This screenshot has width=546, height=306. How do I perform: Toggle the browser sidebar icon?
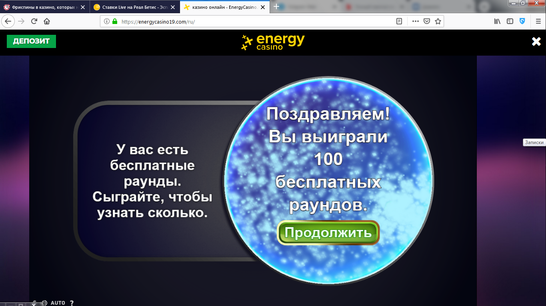[x=510, y=21]
